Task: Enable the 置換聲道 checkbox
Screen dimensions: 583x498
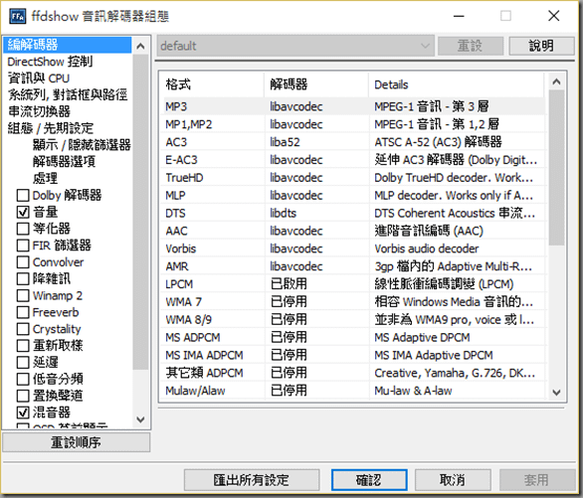Action: click(x=23, y=396)
